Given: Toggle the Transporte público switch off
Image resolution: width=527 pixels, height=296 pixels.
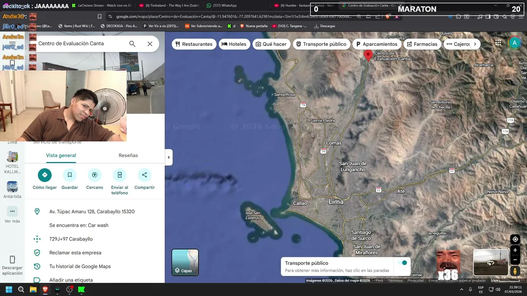Looking at the screenshot, I should (x=401, y=263).
